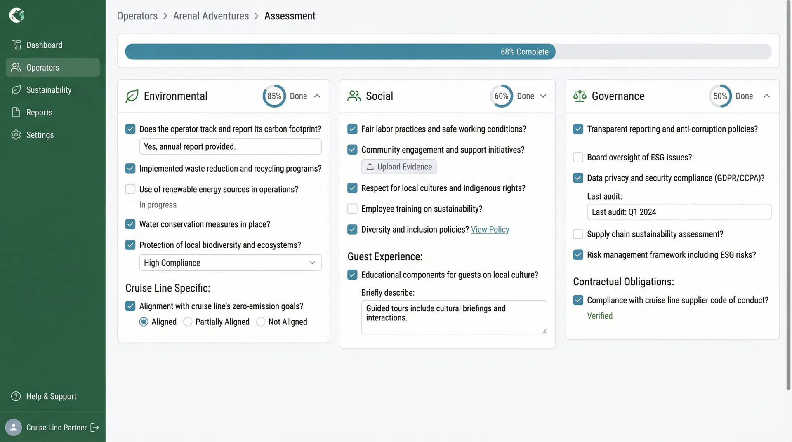Enable the Employee training on sustainability checkbox
This screenshot has height=442, width=792.
(x=352, y=209)
